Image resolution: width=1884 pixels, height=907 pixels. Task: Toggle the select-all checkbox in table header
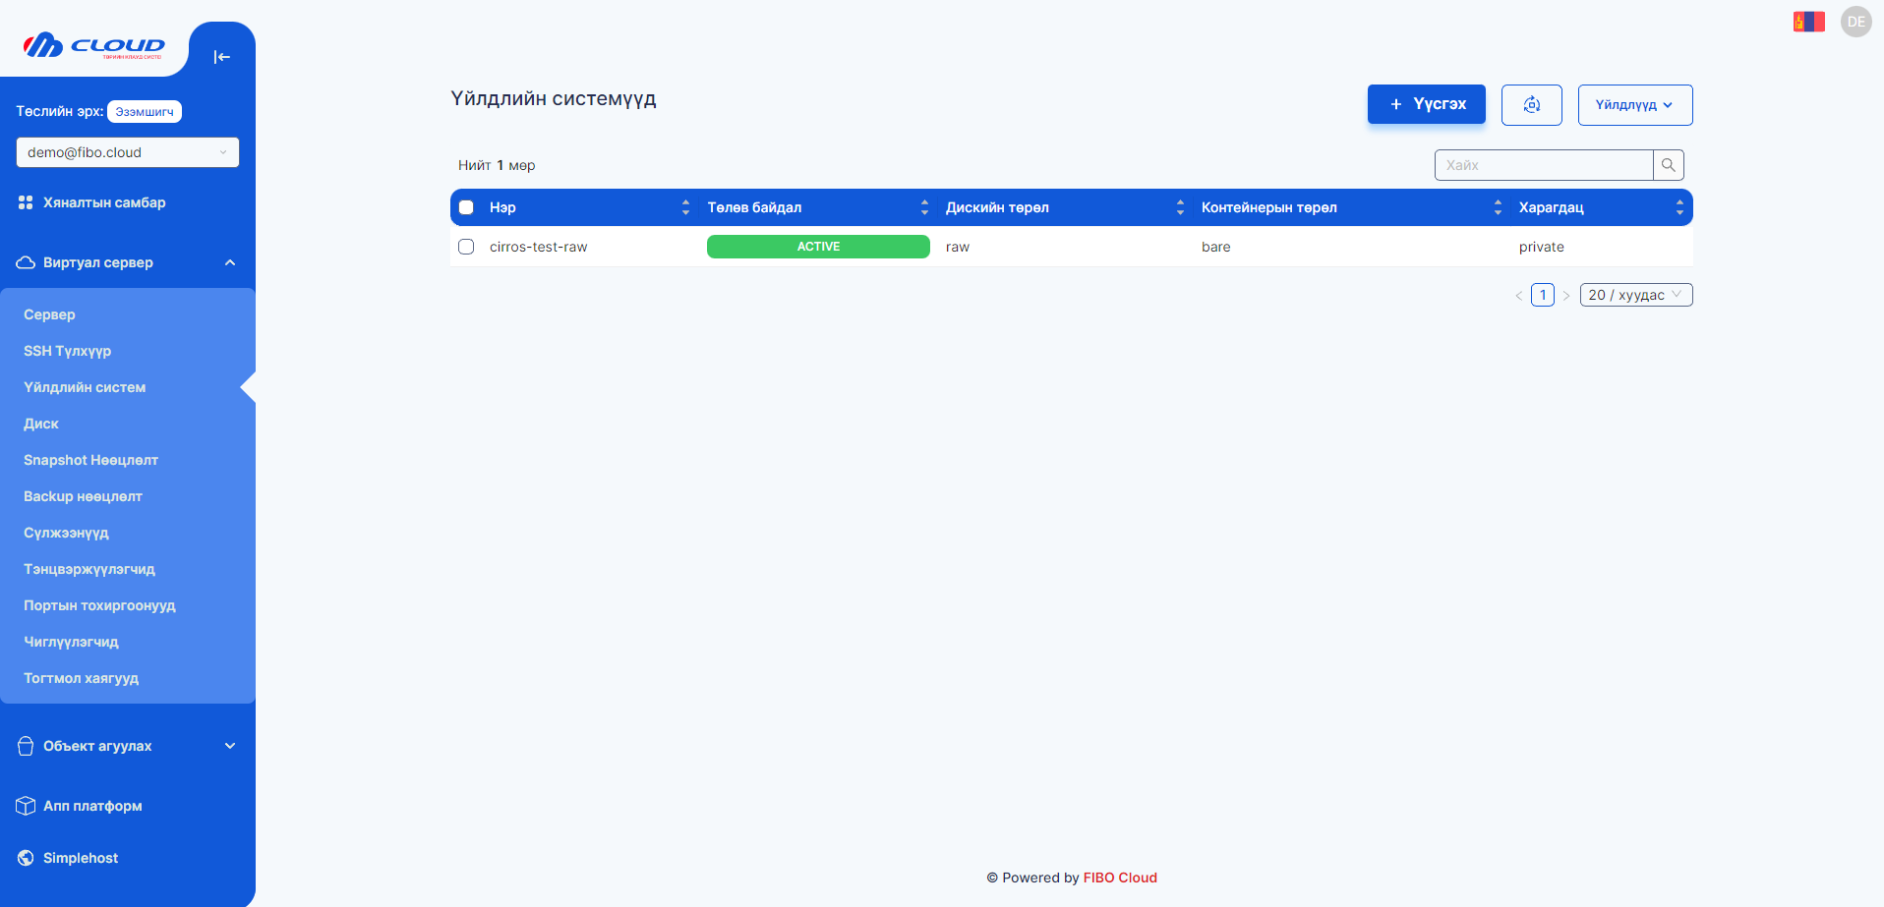(466, 207)
